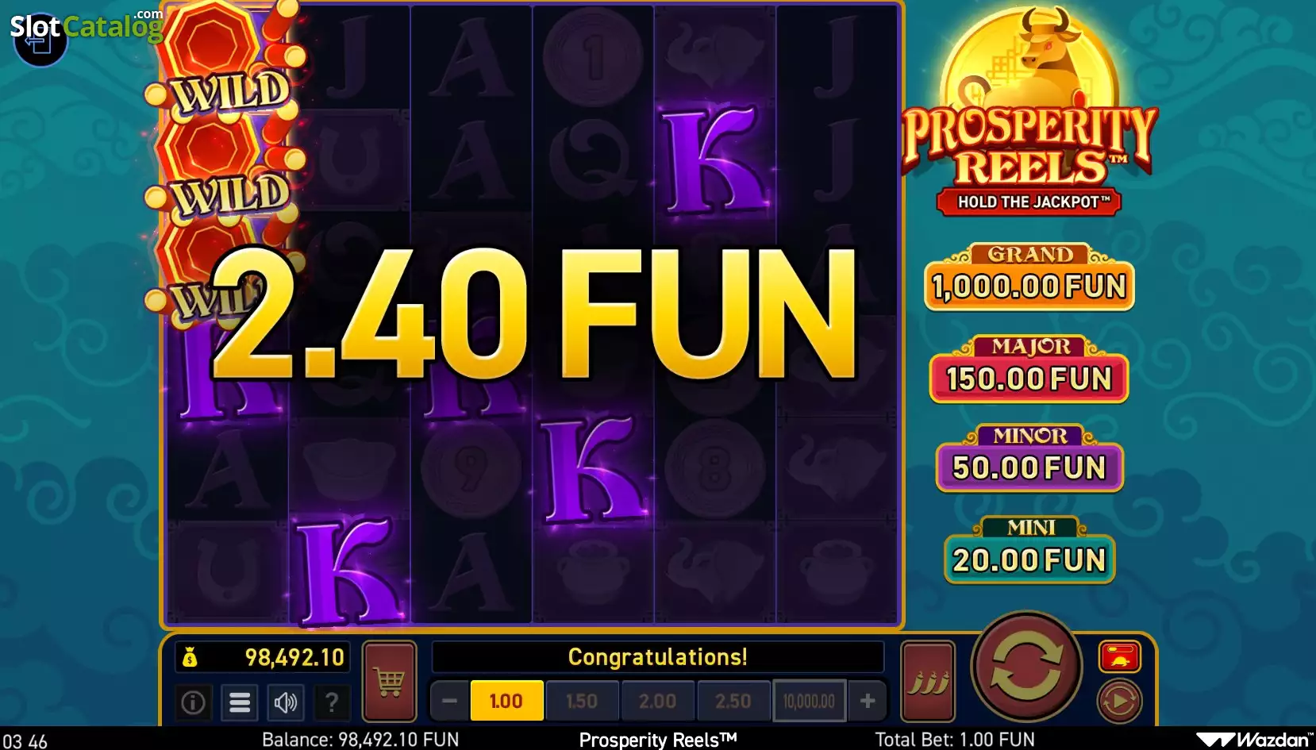Toggle the red bell feature button
The image size is (1316, 750).
tap(1120, 656)
